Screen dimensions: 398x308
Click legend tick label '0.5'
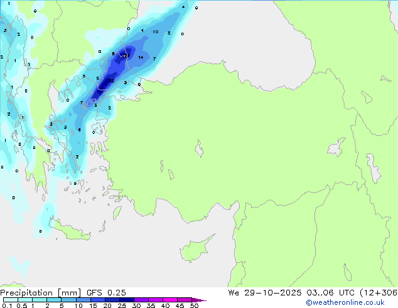21,305
